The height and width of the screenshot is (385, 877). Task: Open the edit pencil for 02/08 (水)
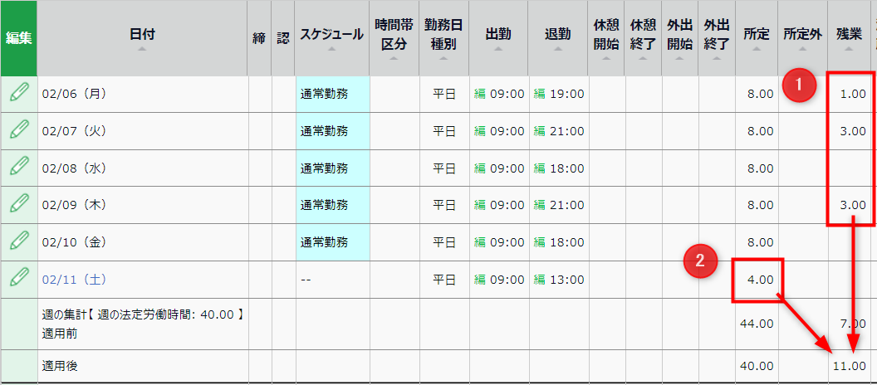(19, 167)
